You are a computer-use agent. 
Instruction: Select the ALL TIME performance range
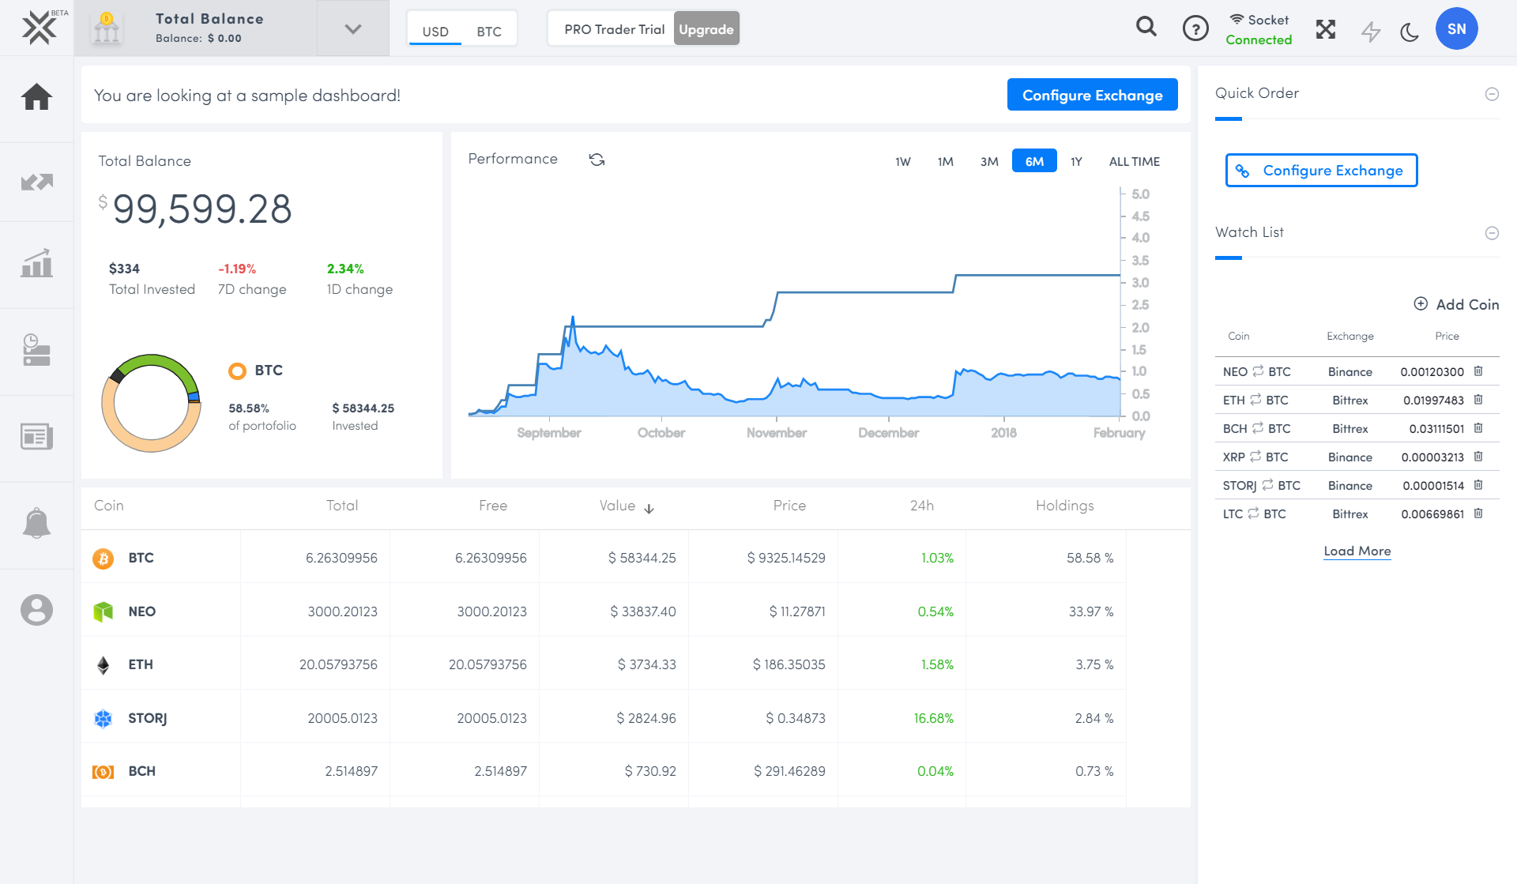[x=1134, y=161]
